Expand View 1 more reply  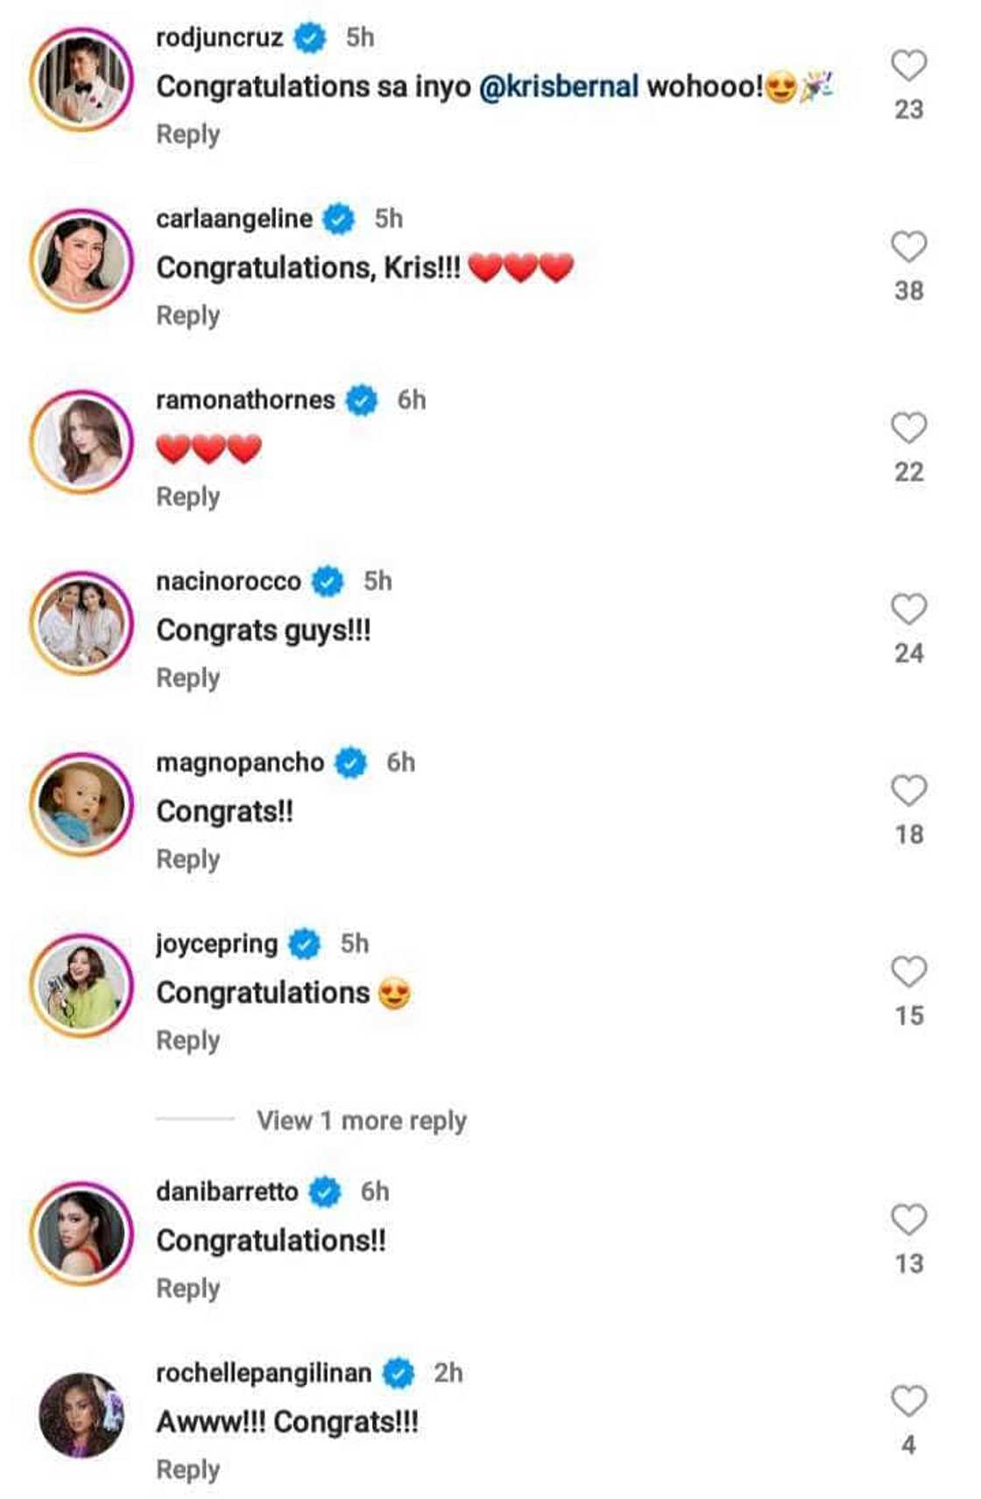361,1121
